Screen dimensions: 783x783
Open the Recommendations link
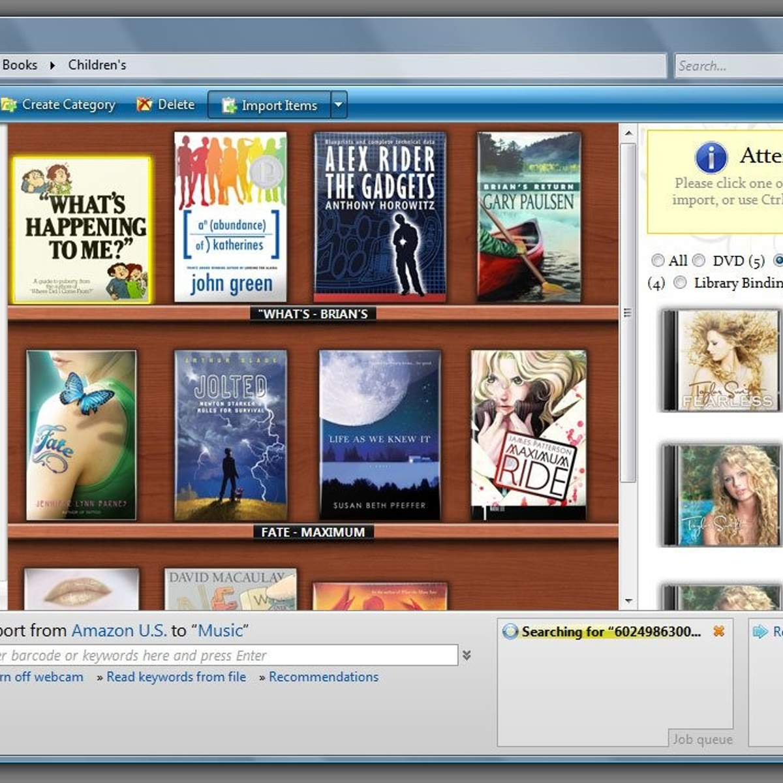[x=323, y=677]
